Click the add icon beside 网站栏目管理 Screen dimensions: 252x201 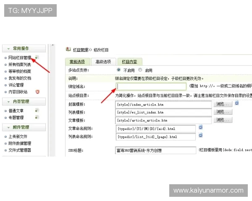click(37, 57)
